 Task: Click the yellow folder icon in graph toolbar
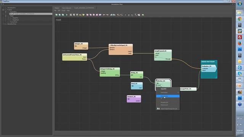83,15
